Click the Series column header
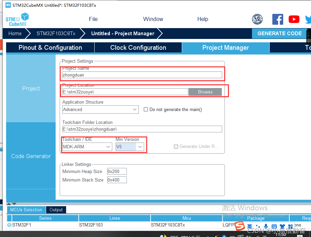The height and width of the screenshot is (237, 311). [x=45, y=218]
